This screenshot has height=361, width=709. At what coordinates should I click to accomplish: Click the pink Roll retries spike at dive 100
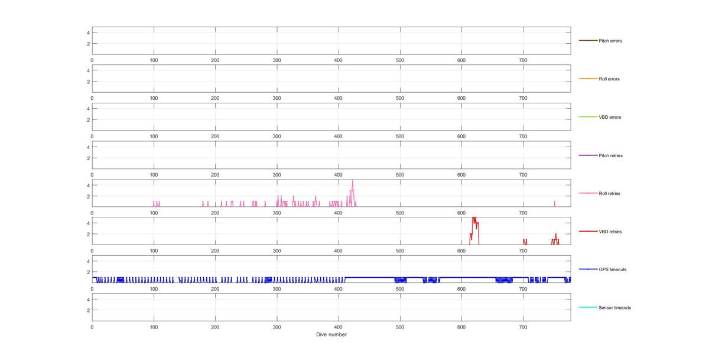tap(154, 203)
